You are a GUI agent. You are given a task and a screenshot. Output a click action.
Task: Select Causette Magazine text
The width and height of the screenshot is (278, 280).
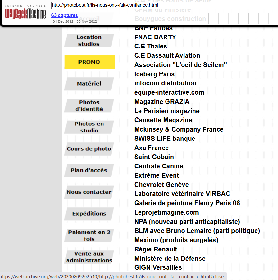(163, 120)
